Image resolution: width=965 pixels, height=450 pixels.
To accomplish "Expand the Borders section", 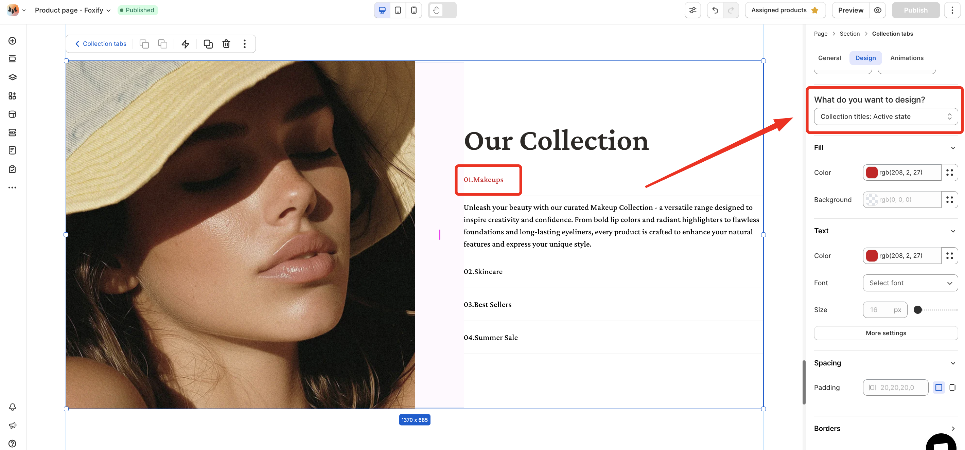I will (x=885, y=428).
